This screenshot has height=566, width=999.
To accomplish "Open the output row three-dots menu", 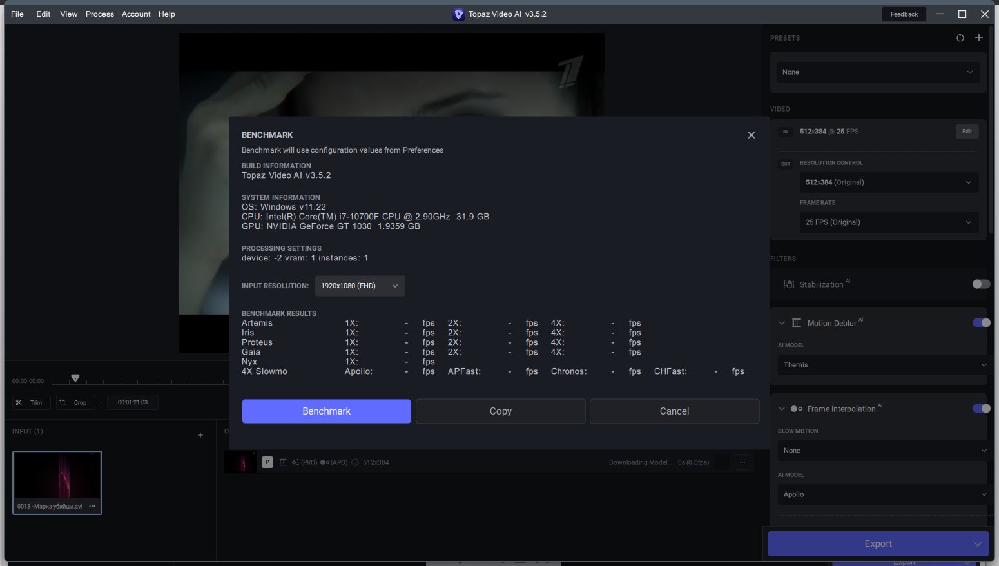I will point(742,462).
